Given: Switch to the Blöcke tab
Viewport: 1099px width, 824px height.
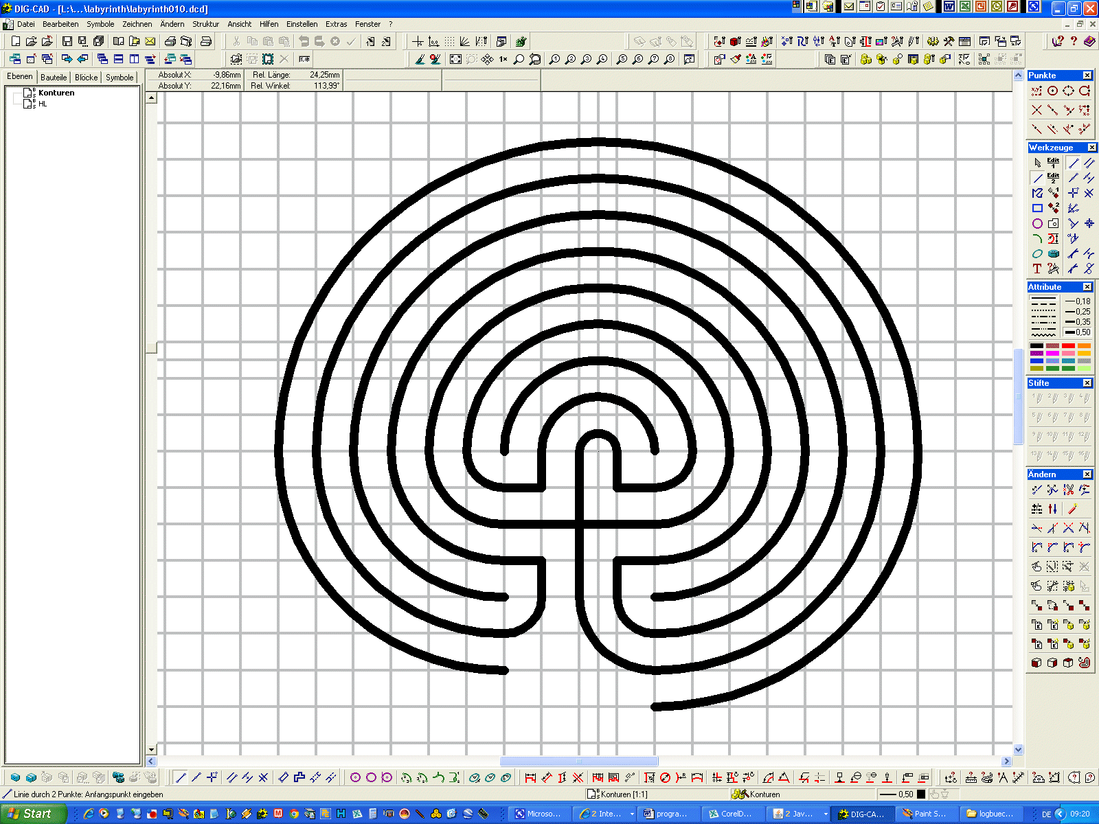Looking at the screenshot, I should pyautogui.click(x=87, y=78).
